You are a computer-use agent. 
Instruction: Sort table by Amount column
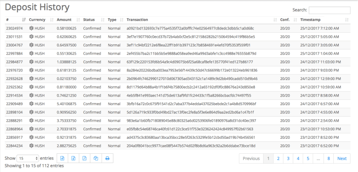67,20
